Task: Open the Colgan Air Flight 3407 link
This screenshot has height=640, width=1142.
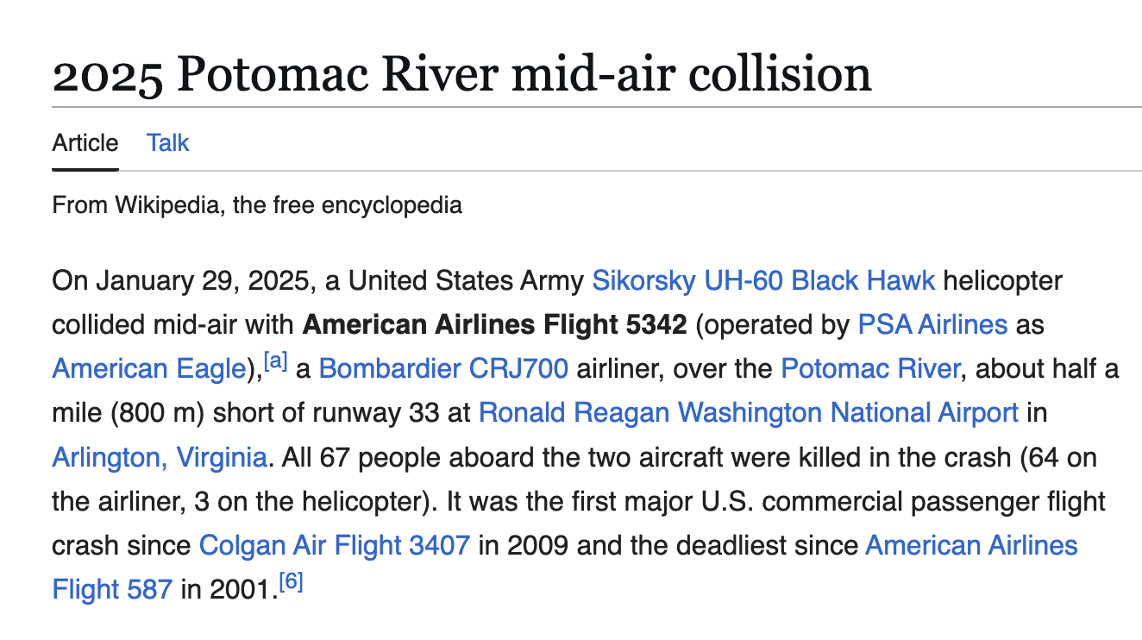Action: [x=335, y=545]
